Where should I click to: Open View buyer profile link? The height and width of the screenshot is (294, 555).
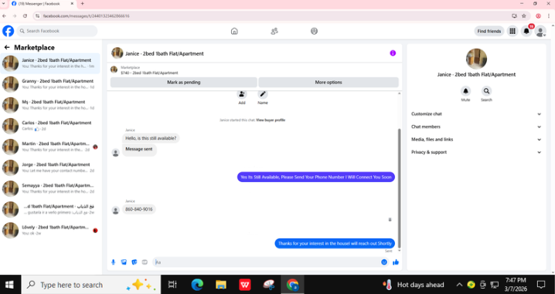tap(271, 120)
